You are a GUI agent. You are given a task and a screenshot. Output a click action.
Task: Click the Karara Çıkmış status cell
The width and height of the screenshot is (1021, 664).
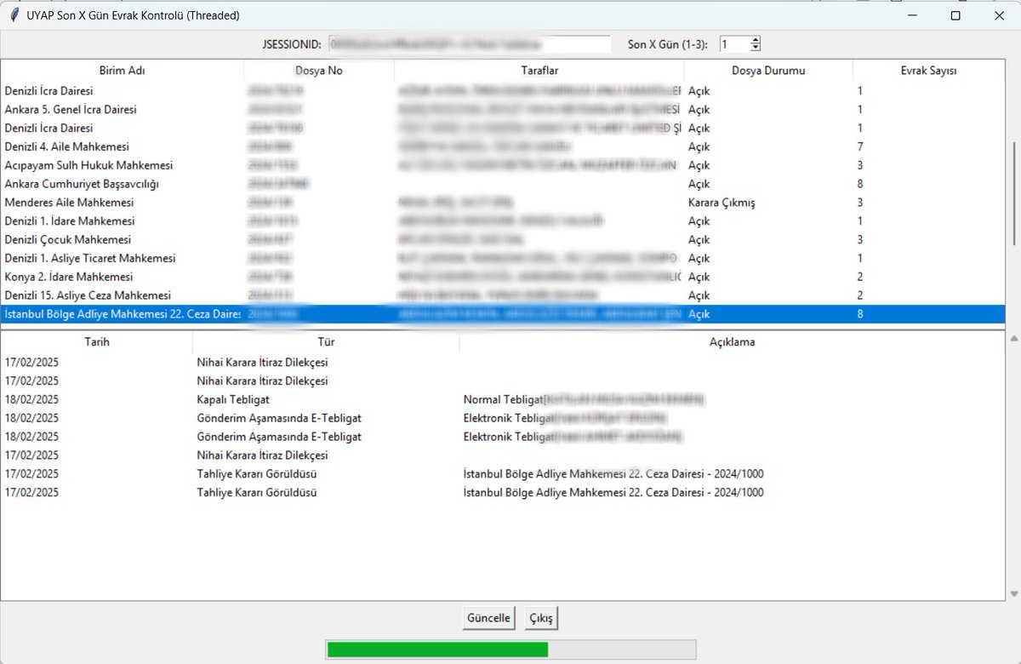click(722, 203)
